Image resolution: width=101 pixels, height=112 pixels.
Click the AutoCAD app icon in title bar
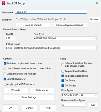point(3,3)
